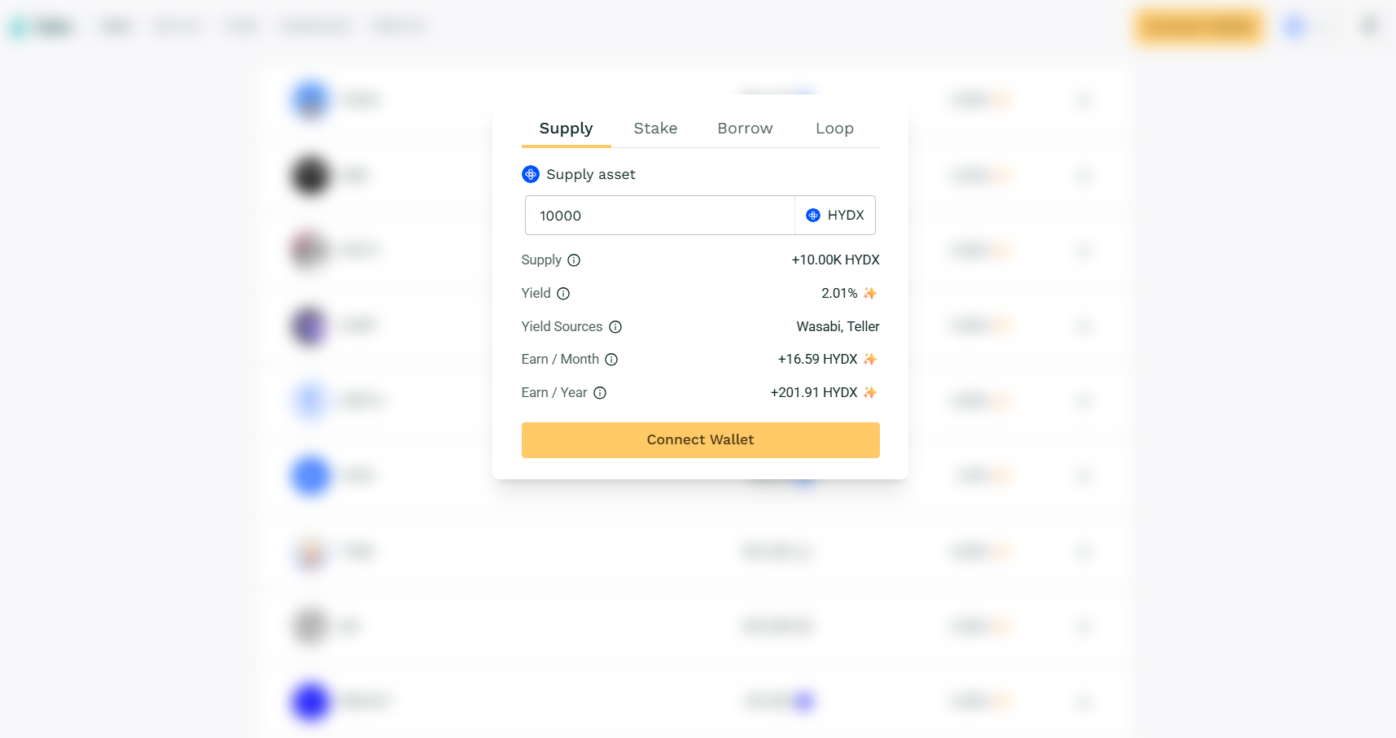This screenshot has width=1396, height=738.
Task: Focus the amount field showing 10000
Action: 659,216
